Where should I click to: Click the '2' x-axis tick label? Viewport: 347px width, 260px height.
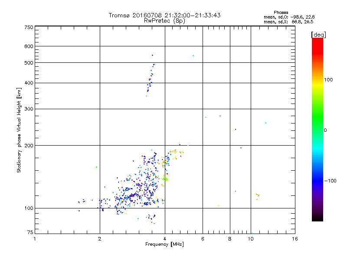(100, 239)
